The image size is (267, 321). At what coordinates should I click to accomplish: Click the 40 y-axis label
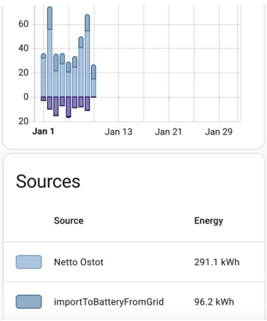coord(23,48)
